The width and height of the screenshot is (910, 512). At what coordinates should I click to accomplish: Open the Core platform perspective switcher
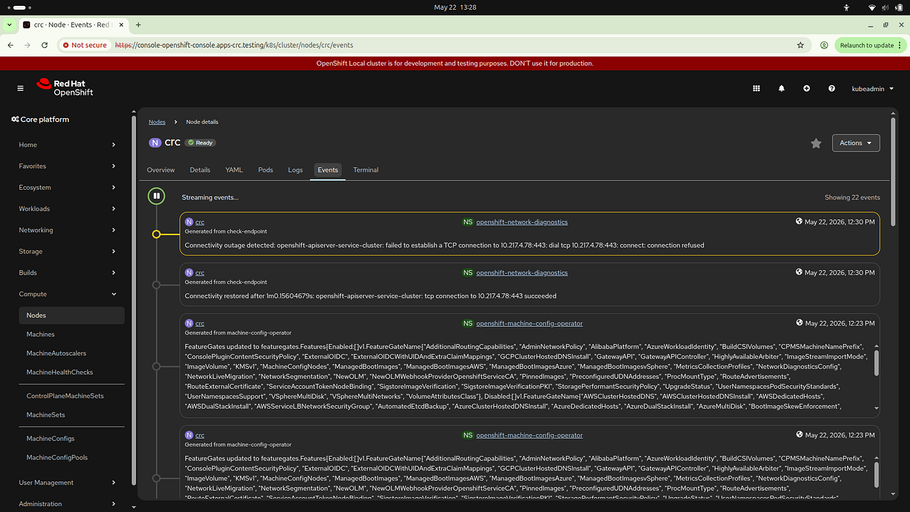click(x=40, y=120)
